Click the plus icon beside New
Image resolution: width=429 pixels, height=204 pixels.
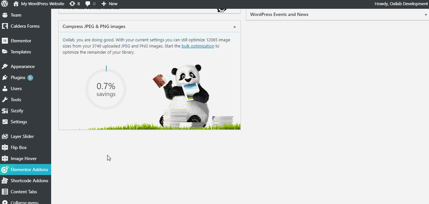104,4
